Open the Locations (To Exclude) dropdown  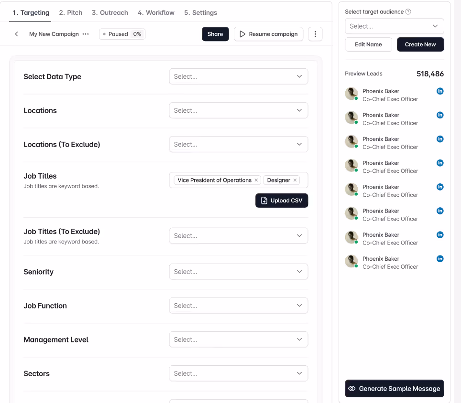239,144
